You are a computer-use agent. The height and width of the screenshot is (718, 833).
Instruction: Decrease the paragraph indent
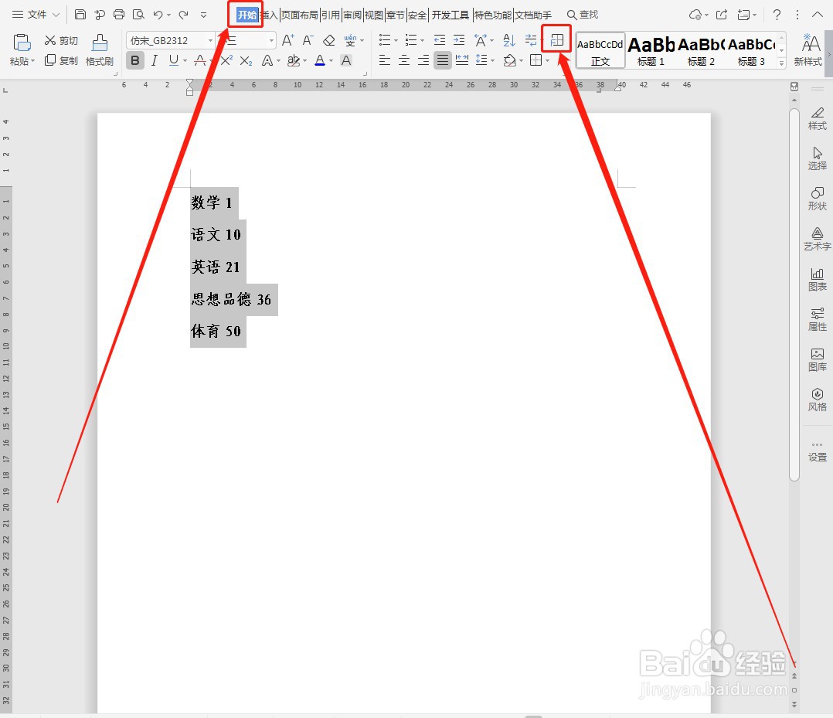click(440, 40)
